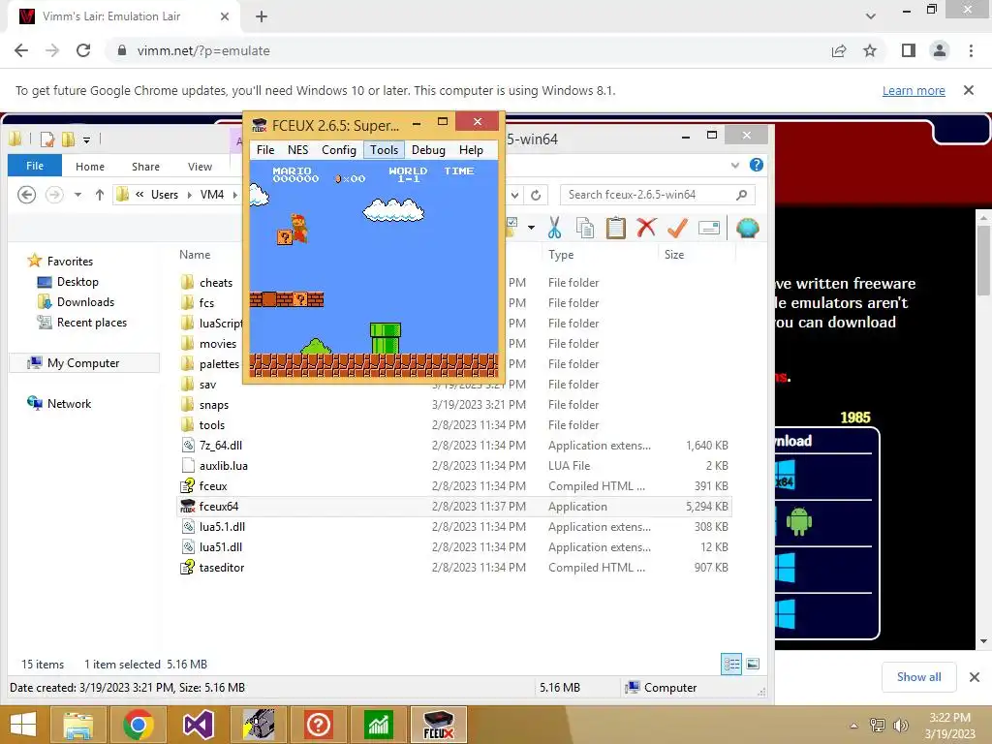Open the Explorer File ribbon tab

coord(35,166)
